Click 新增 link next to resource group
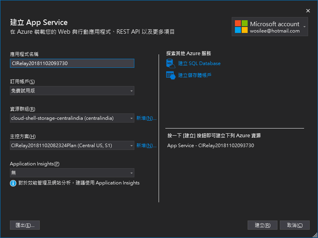This screenshot has width=318, height=238. [x=146, y=118]
